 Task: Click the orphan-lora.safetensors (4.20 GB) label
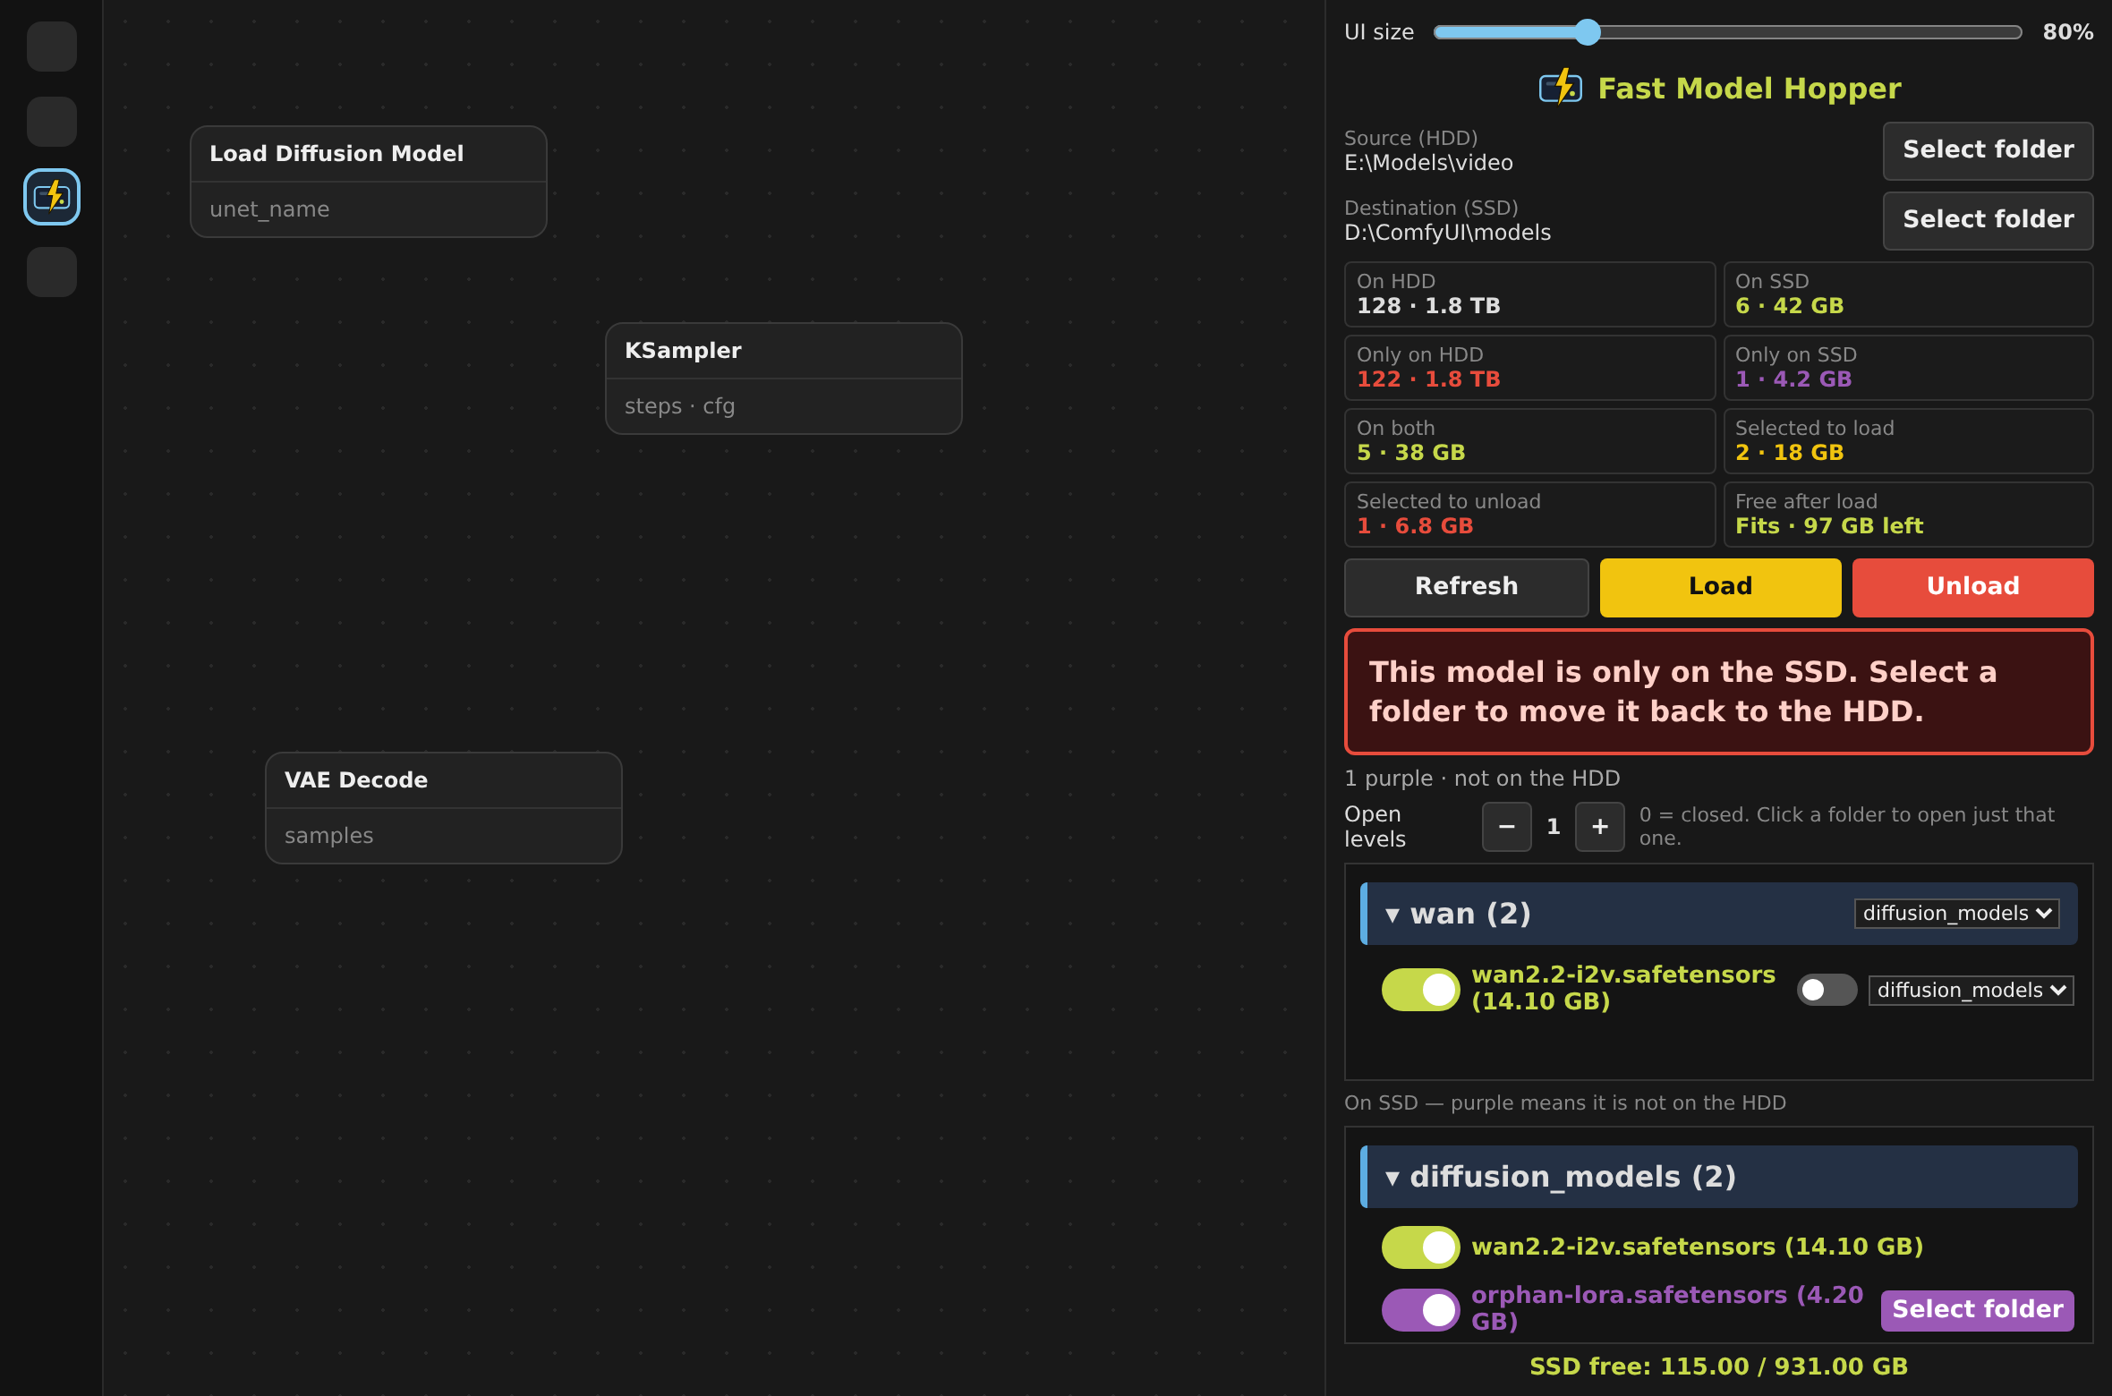(1667, 1308)
